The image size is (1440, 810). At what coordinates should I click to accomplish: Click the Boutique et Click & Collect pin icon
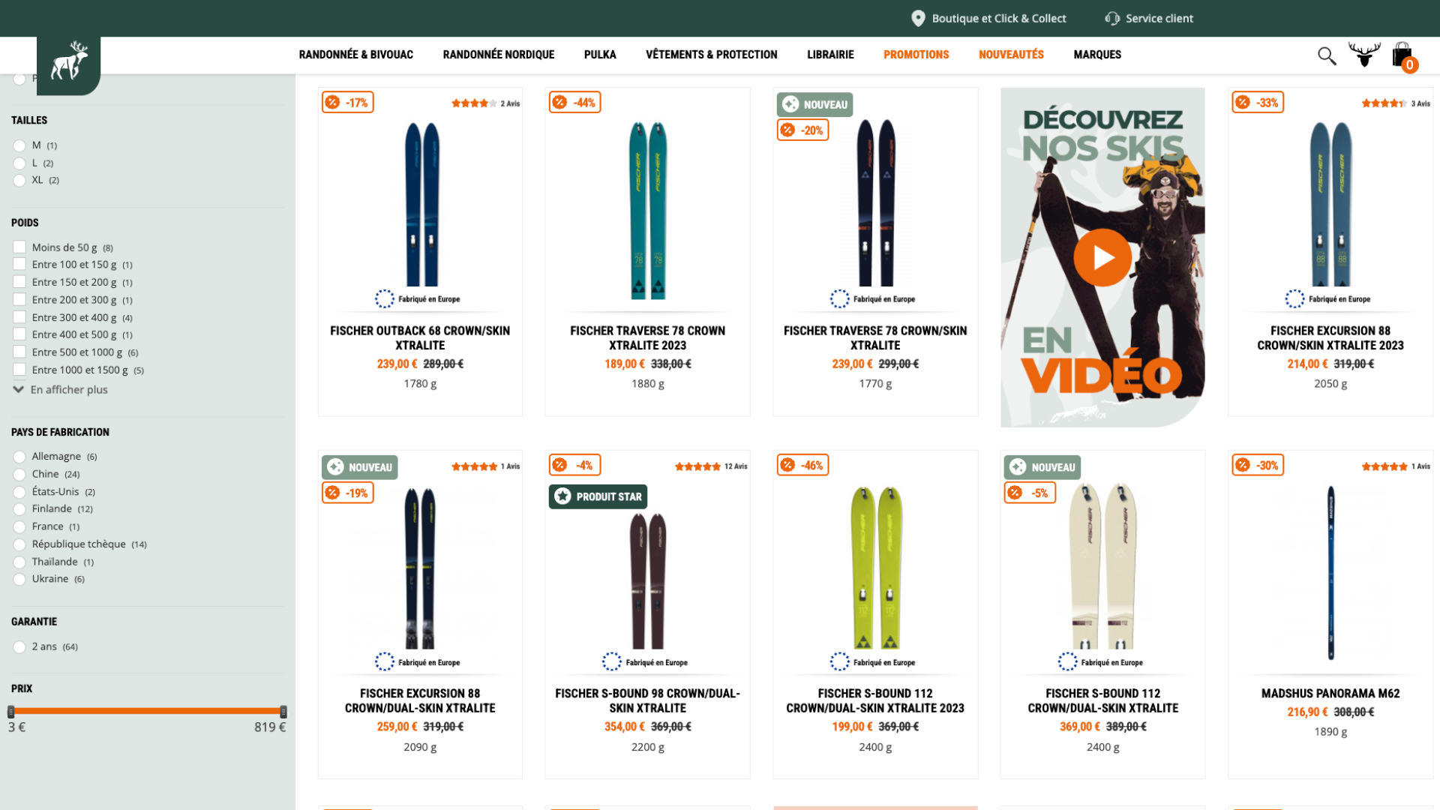(x=918, y=18)
